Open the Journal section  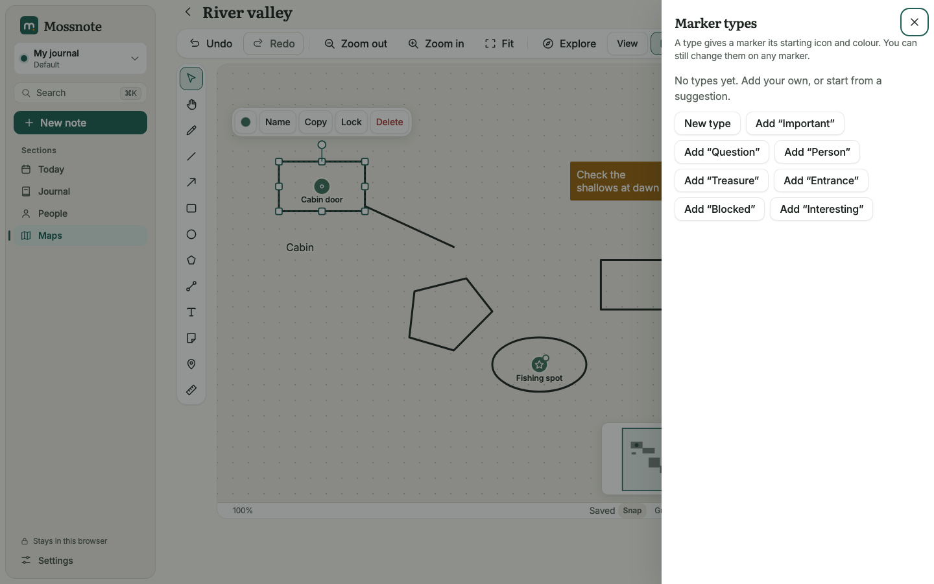coord(80,191)
